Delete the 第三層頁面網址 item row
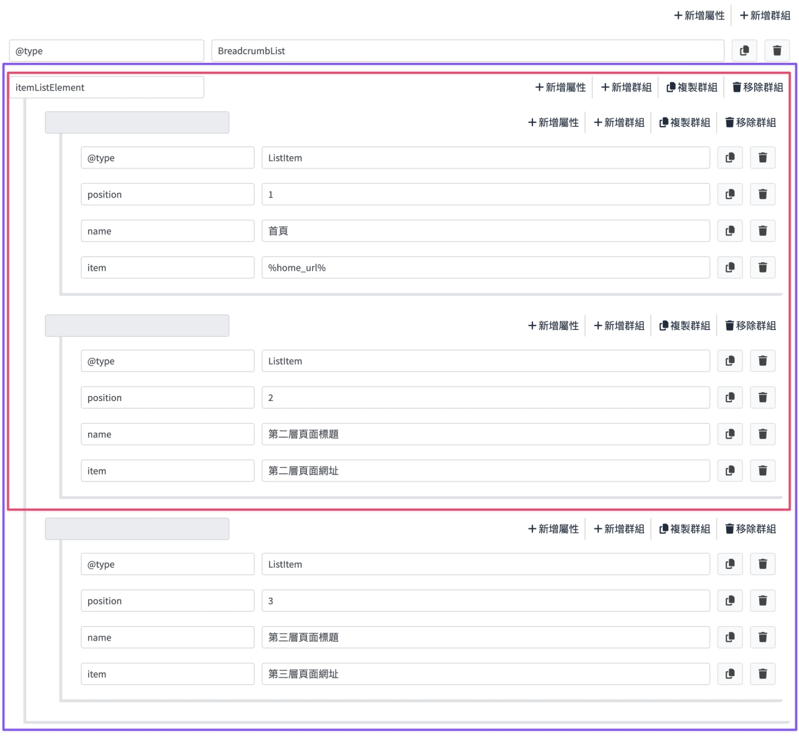The image size is (799, 736). pyautogui.click(x=763, y=674)
